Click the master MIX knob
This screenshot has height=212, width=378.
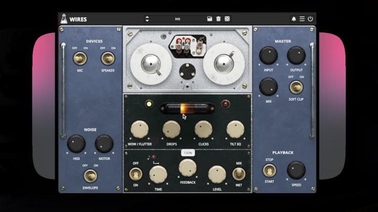(x=268, y=87)
